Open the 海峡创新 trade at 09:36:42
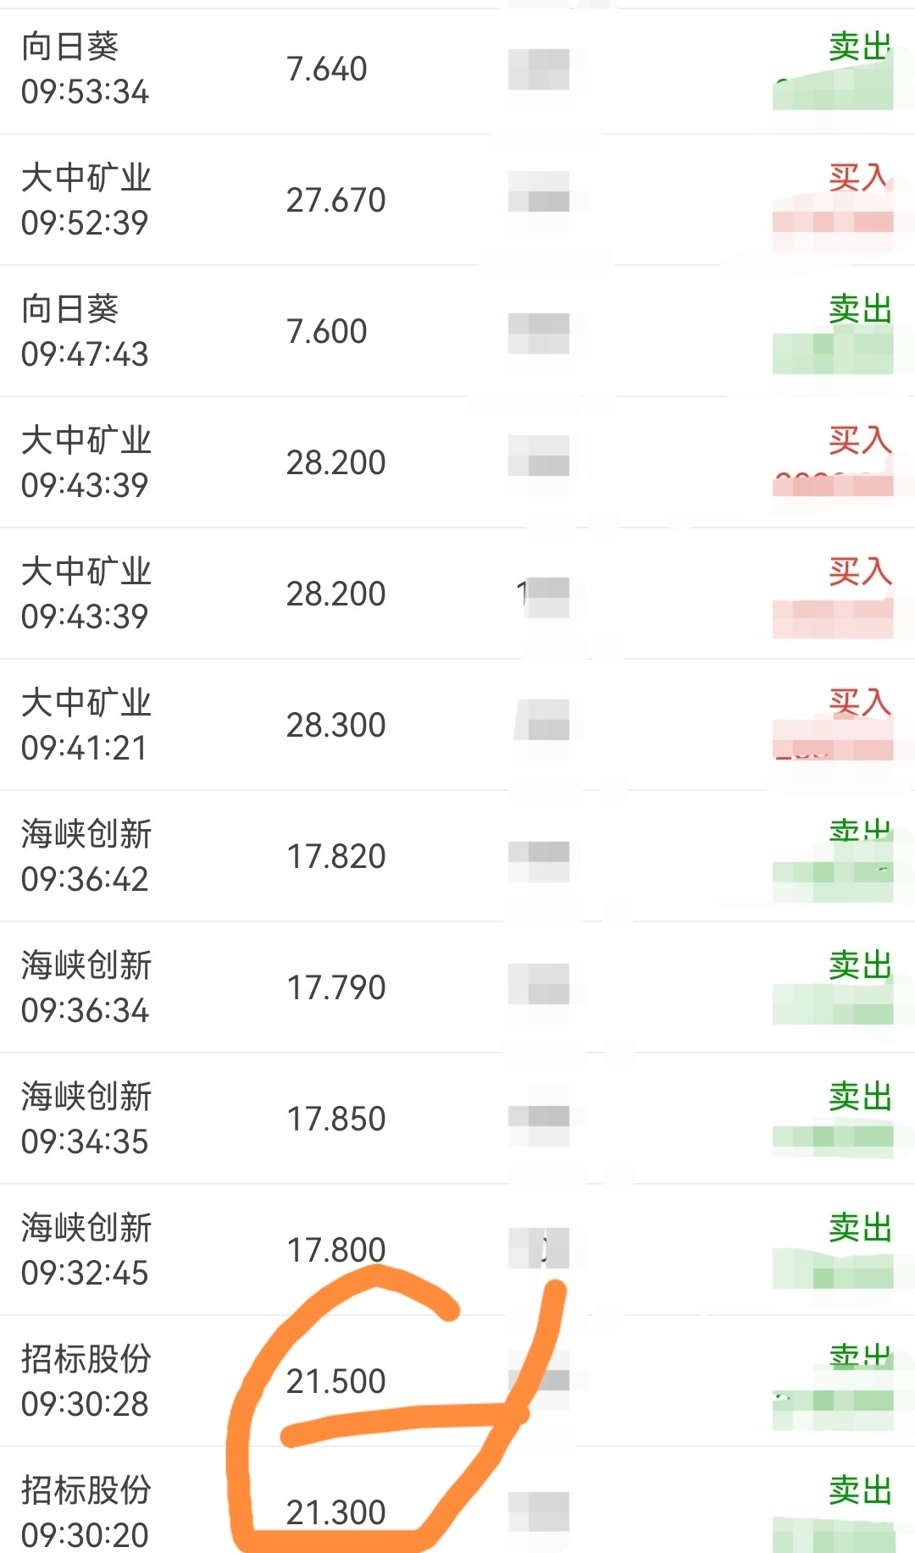 86,856
